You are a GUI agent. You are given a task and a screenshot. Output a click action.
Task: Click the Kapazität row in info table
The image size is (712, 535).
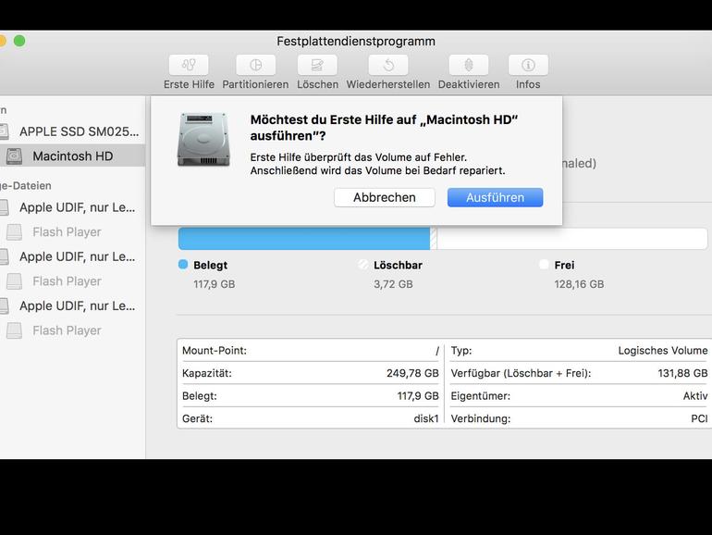310,373
